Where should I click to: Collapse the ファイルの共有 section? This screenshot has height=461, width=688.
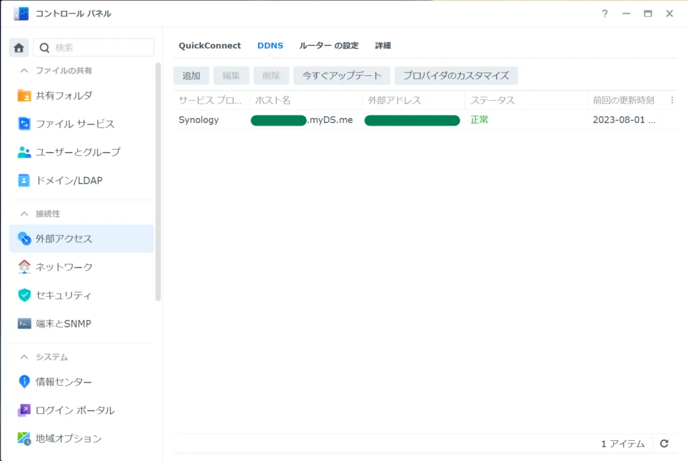(24, 70)
